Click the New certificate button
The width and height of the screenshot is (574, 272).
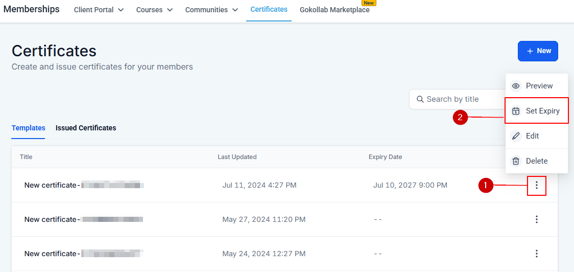(x=538, y=51)
